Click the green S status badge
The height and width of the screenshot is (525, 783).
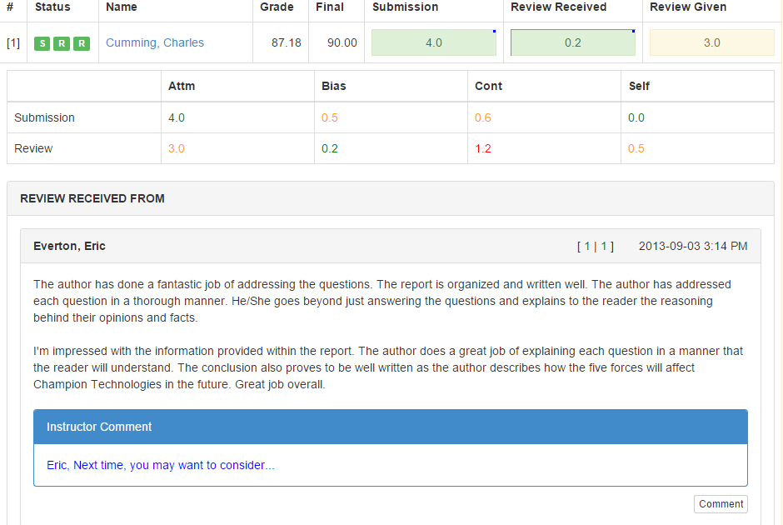[42, 43]
